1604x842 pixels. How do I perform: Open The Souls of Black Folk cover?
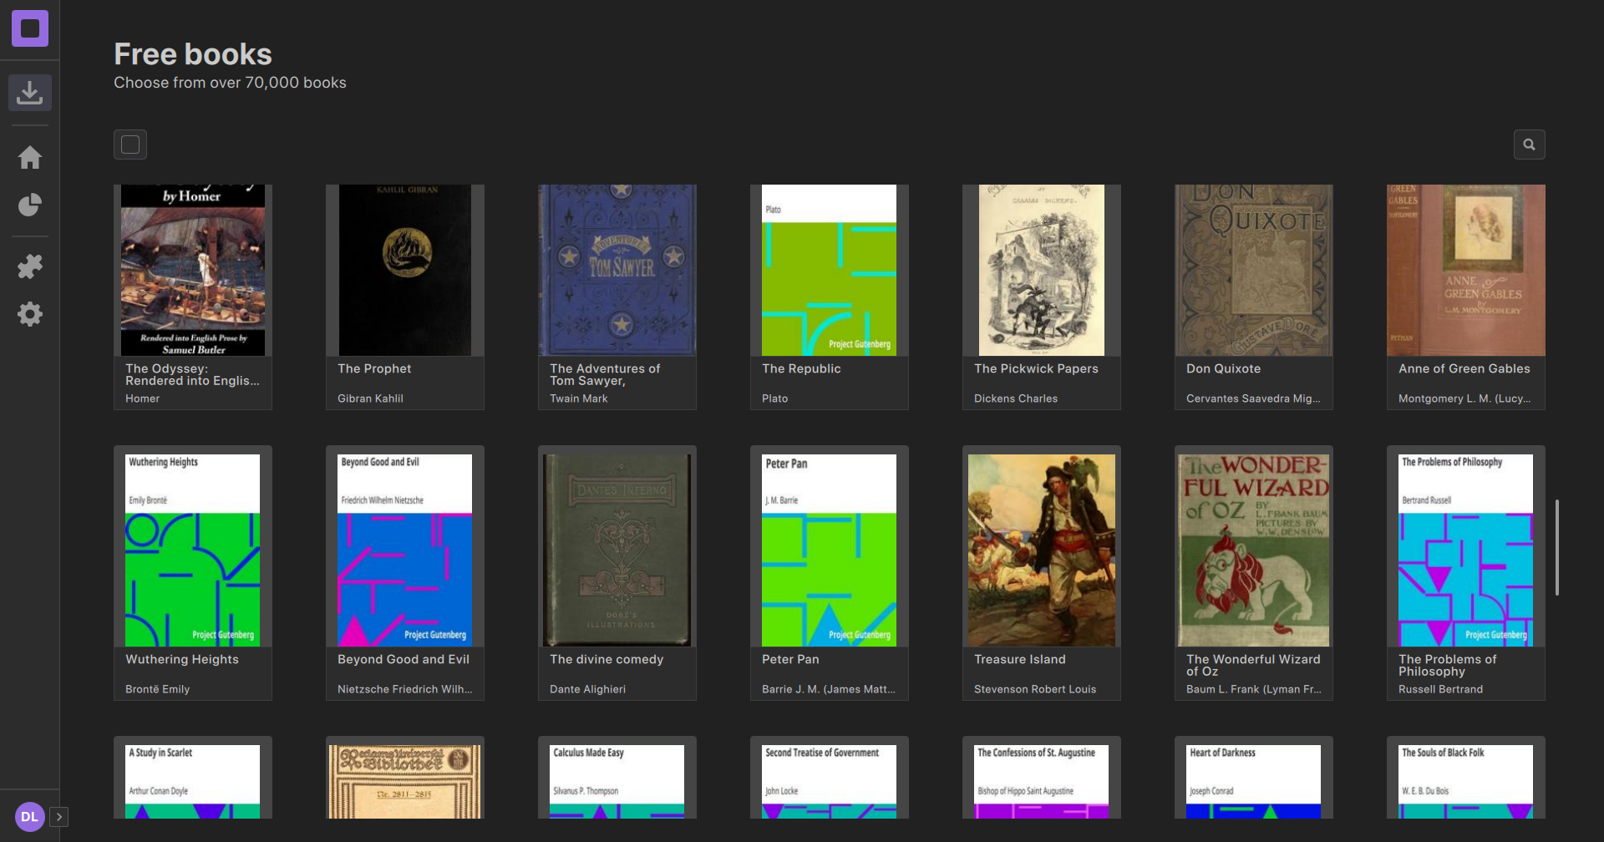pyautogui.click(x=1466, y=781)
